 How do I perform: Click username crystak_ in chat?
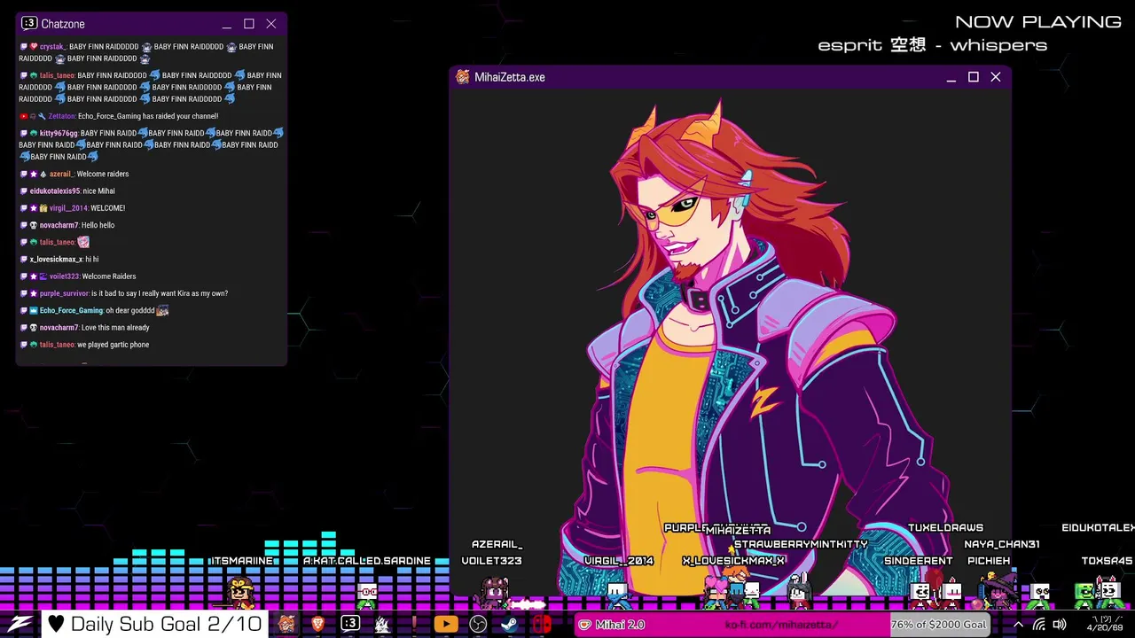click(52, 46)
